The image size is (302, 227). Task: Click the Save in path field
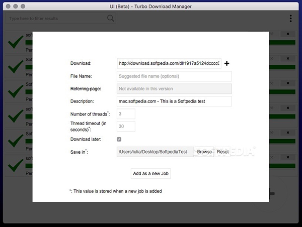(x=155, y=152)
